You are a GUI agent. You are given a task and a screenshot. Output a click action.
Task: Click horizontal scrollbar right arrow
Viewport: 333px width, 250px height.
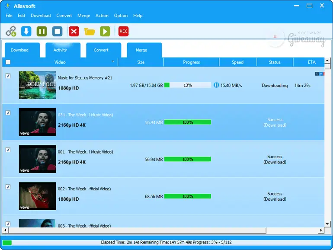pos(321,230)
